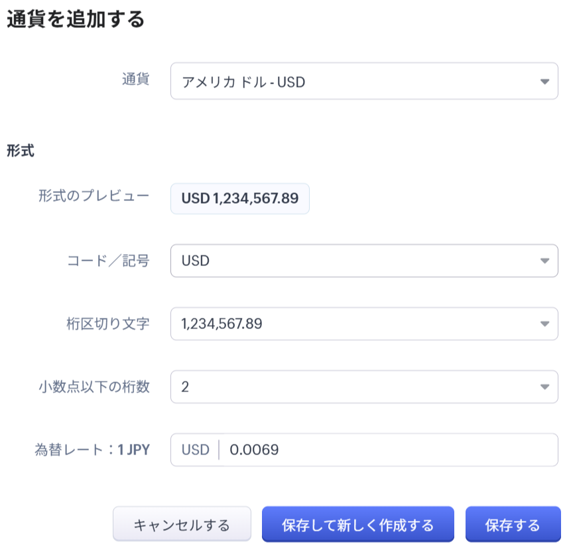This screenshot has width=571, height=554.
Task: Open the コード／記号 dropdown showing USD
Action: 351,261
